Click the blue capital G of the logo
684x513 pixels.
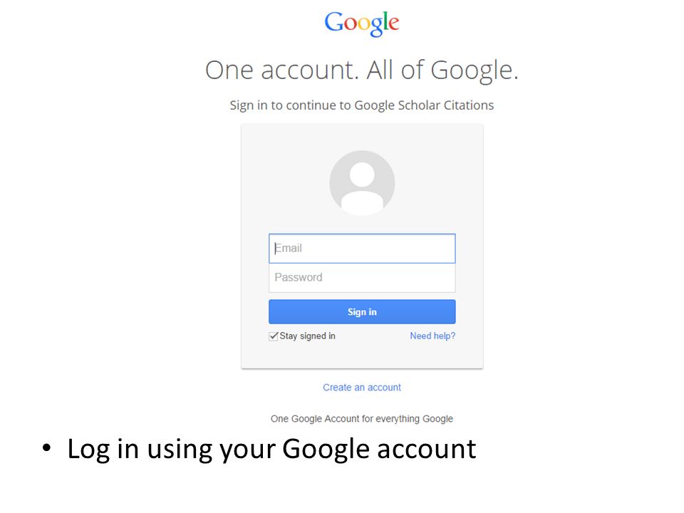pos(333,22)
